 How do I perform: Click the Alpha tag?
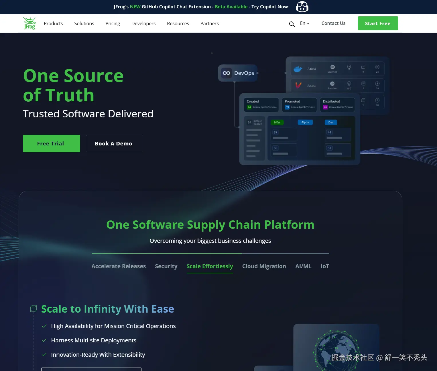pyautogui.click(x=305, y=122)
